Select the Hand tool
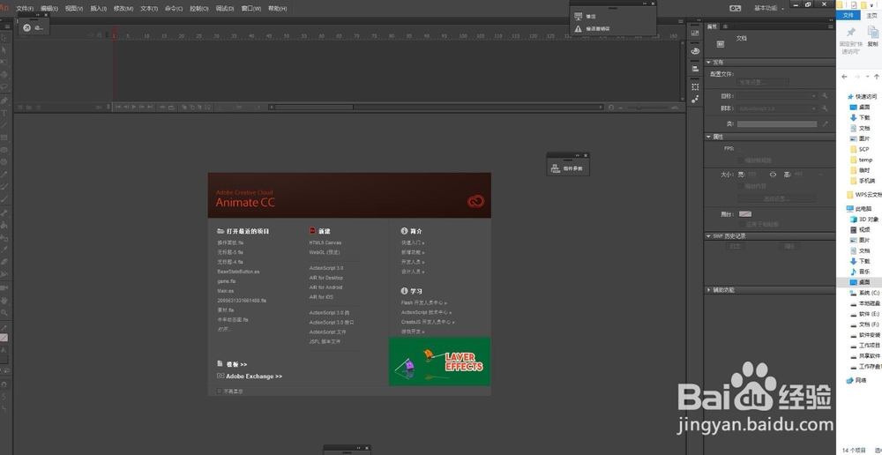This screenshot has width=882, height=455. coord(4,301)
